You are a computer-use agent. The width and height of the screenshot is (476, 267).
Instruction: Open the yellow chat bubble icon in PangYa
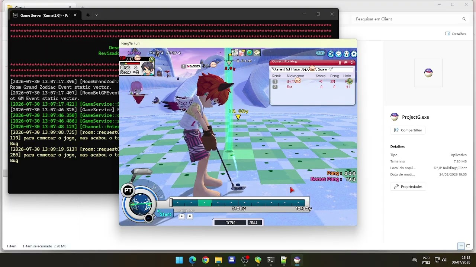tap(257, 53)
